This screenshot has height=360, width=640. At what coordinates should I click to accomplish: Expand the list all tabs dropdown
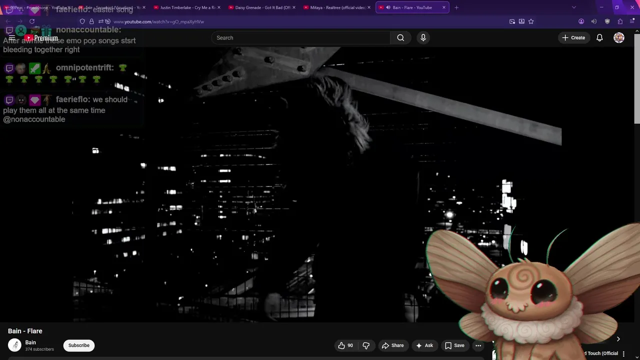tap(574, 7)
